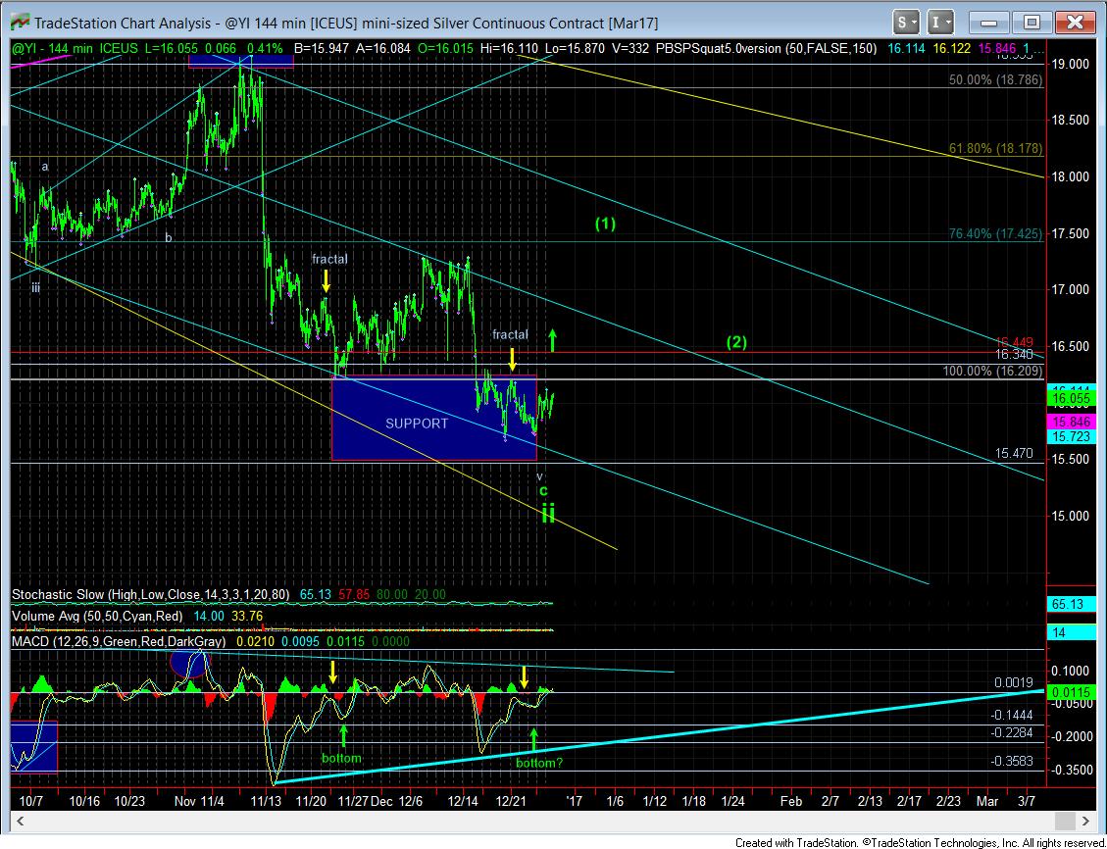The image size is (1107, 849).
Task: Select the small 'iii' wave label
Action: (35, 287)
